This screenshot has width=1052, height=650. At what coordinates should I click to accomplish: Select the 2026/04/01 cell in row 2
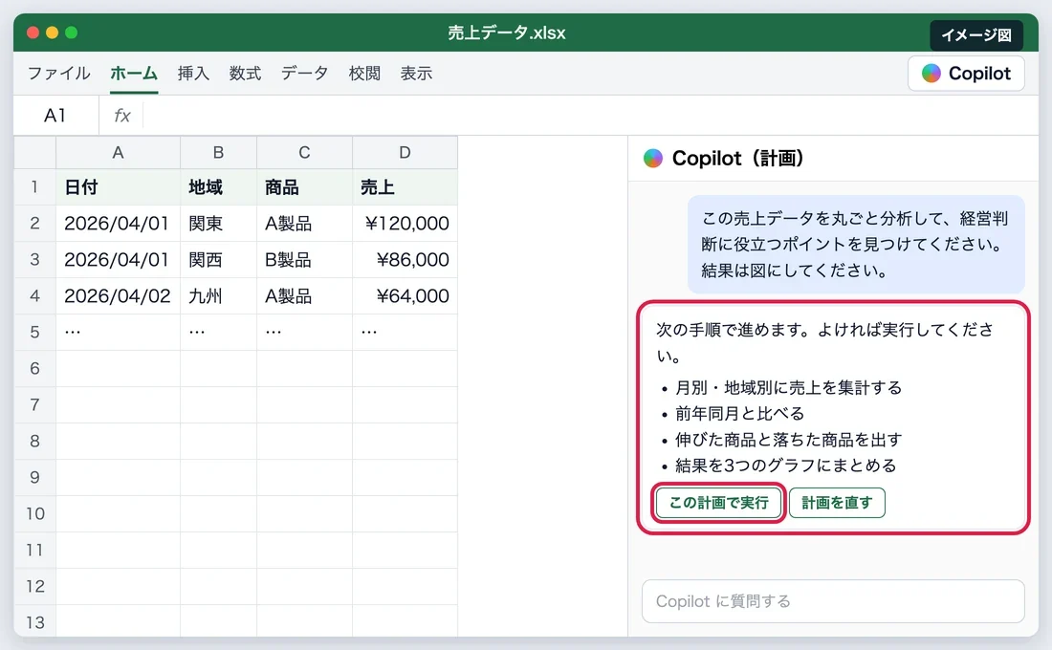click(118, 223)
